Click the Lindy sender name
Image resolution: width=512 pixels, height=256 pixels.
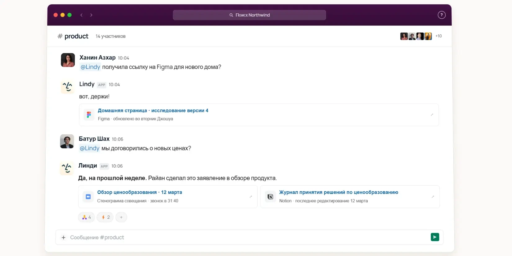87,84
